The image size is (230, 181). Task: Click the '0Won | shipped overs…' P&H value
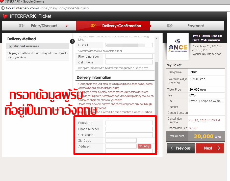click(x=207, y=101)
